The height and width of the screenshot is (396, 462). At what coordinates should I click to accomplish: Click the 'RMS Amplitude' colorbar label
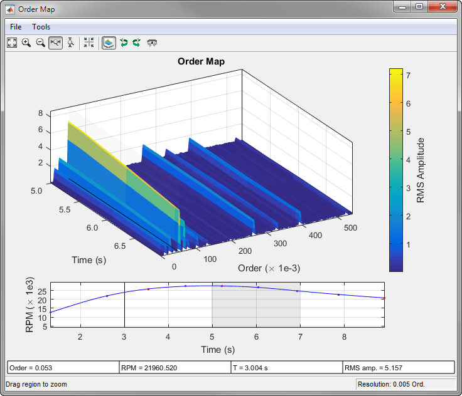[x=421, y=170]
